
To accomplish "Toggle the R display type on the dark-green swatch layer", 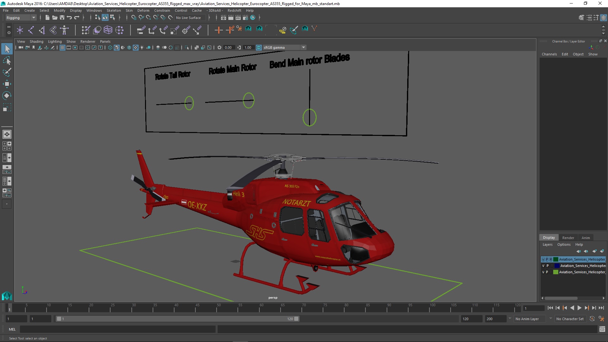I will [x=551, y=259].
